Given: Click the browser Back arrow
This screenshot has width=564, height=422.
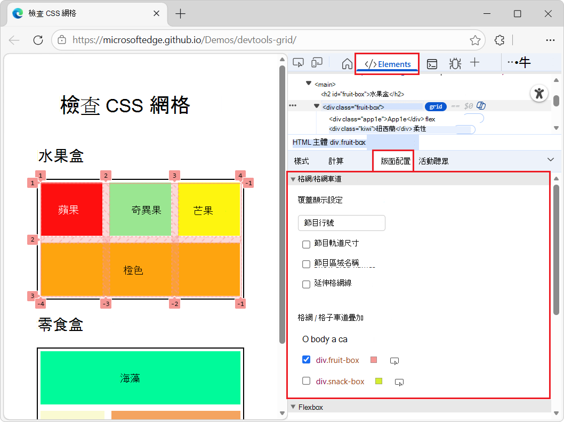Looking at the screenshot, I should click(x=14, y=40).
